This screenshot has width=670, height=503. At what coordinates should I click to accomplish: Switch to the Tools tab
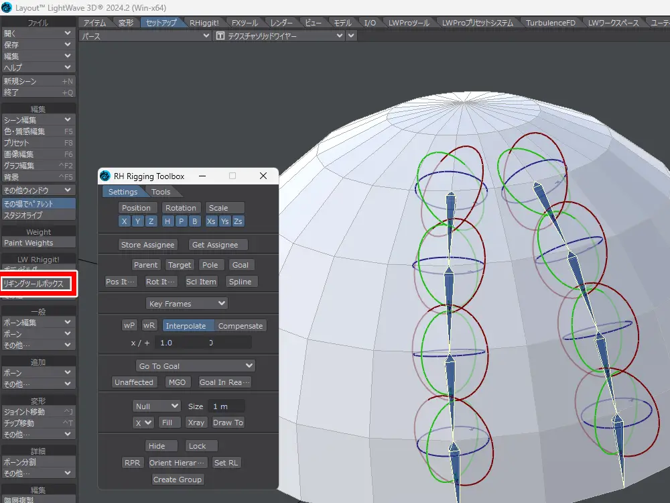click(x=161, y=192)
